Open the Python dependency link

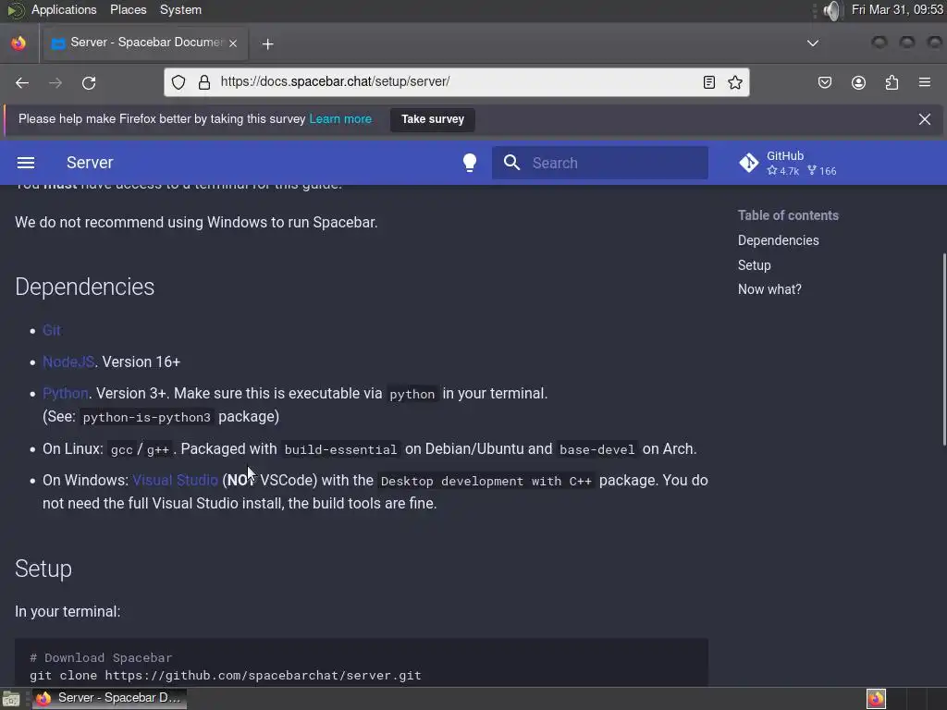tap(66, 393)
